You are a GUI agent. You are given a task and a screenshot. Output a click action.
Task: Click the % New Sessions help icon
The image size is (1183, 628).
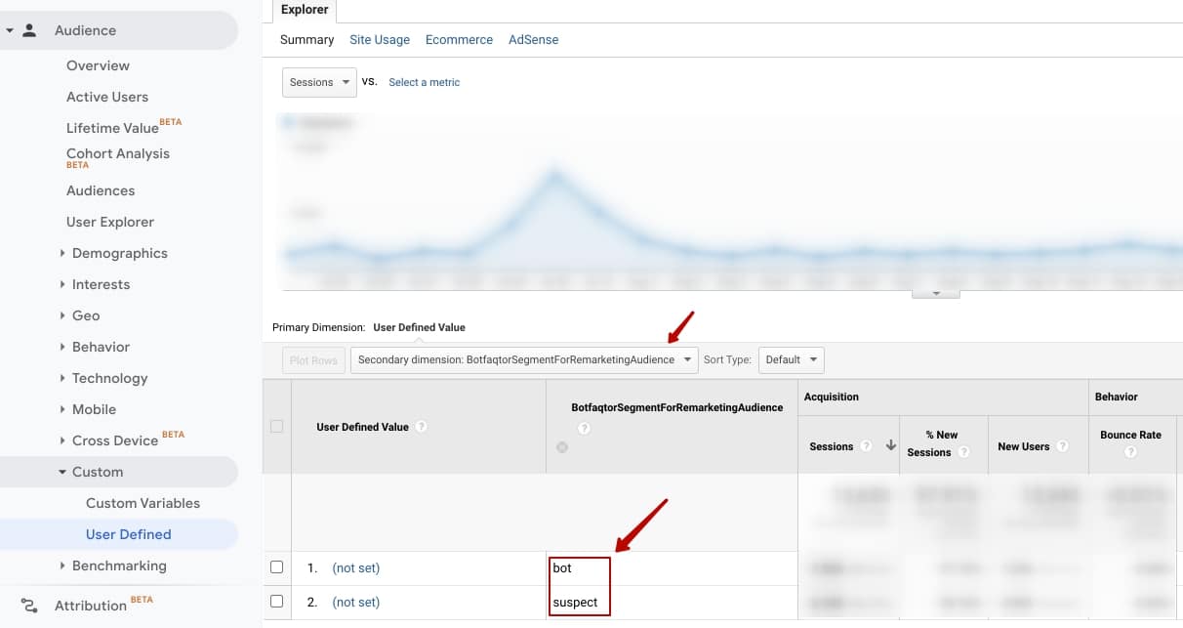pos(962,452)
